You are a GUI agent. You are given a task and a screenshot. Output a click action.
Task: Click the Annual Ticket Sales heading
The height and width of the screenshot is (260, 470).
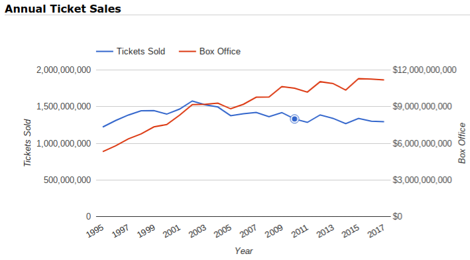pyautogui.click(x=63, y=9)
